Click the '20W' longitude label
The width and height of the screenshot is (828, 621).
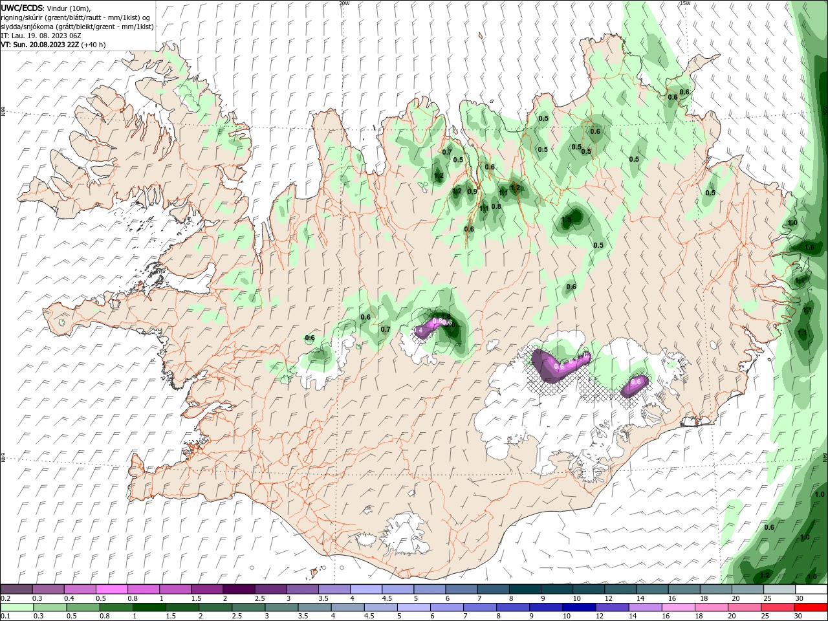click(x=345, y=3)
